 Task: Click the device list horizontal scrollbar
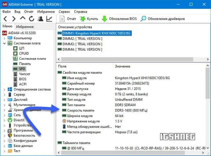(x=127, y=59)
